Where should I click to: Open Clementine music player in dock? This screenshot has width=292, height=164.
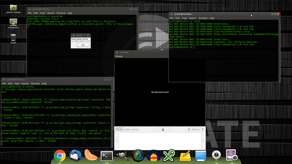click(x=91, y=155)
